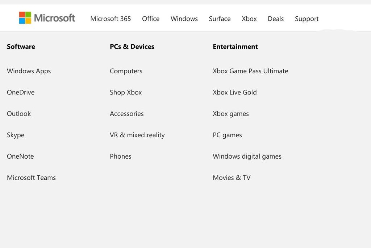This screenshot has width=371, height=248.
Task: Select Office in the top navigation
Action: 151,19
